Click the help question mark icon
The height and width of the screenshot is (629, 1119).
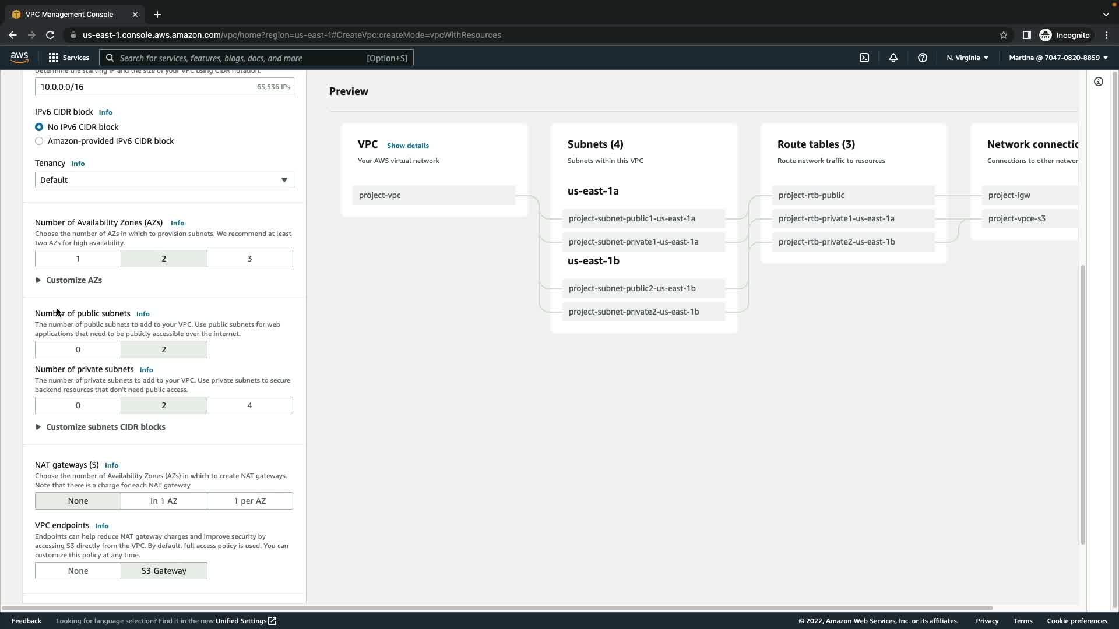point(922,58)
